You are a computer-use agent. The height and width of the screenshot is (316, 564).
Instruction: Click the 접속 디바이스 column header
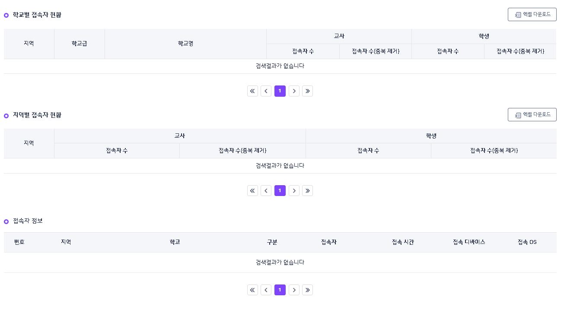[x=469, y=242]
